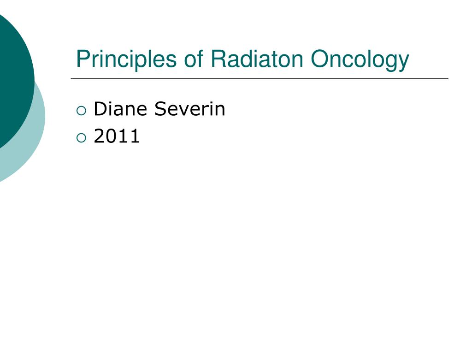Click the word "of" in the title

pos(194,59)
